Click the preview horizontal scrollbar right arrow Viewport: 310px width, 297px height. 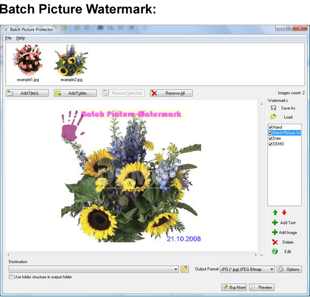click(256, 255)
